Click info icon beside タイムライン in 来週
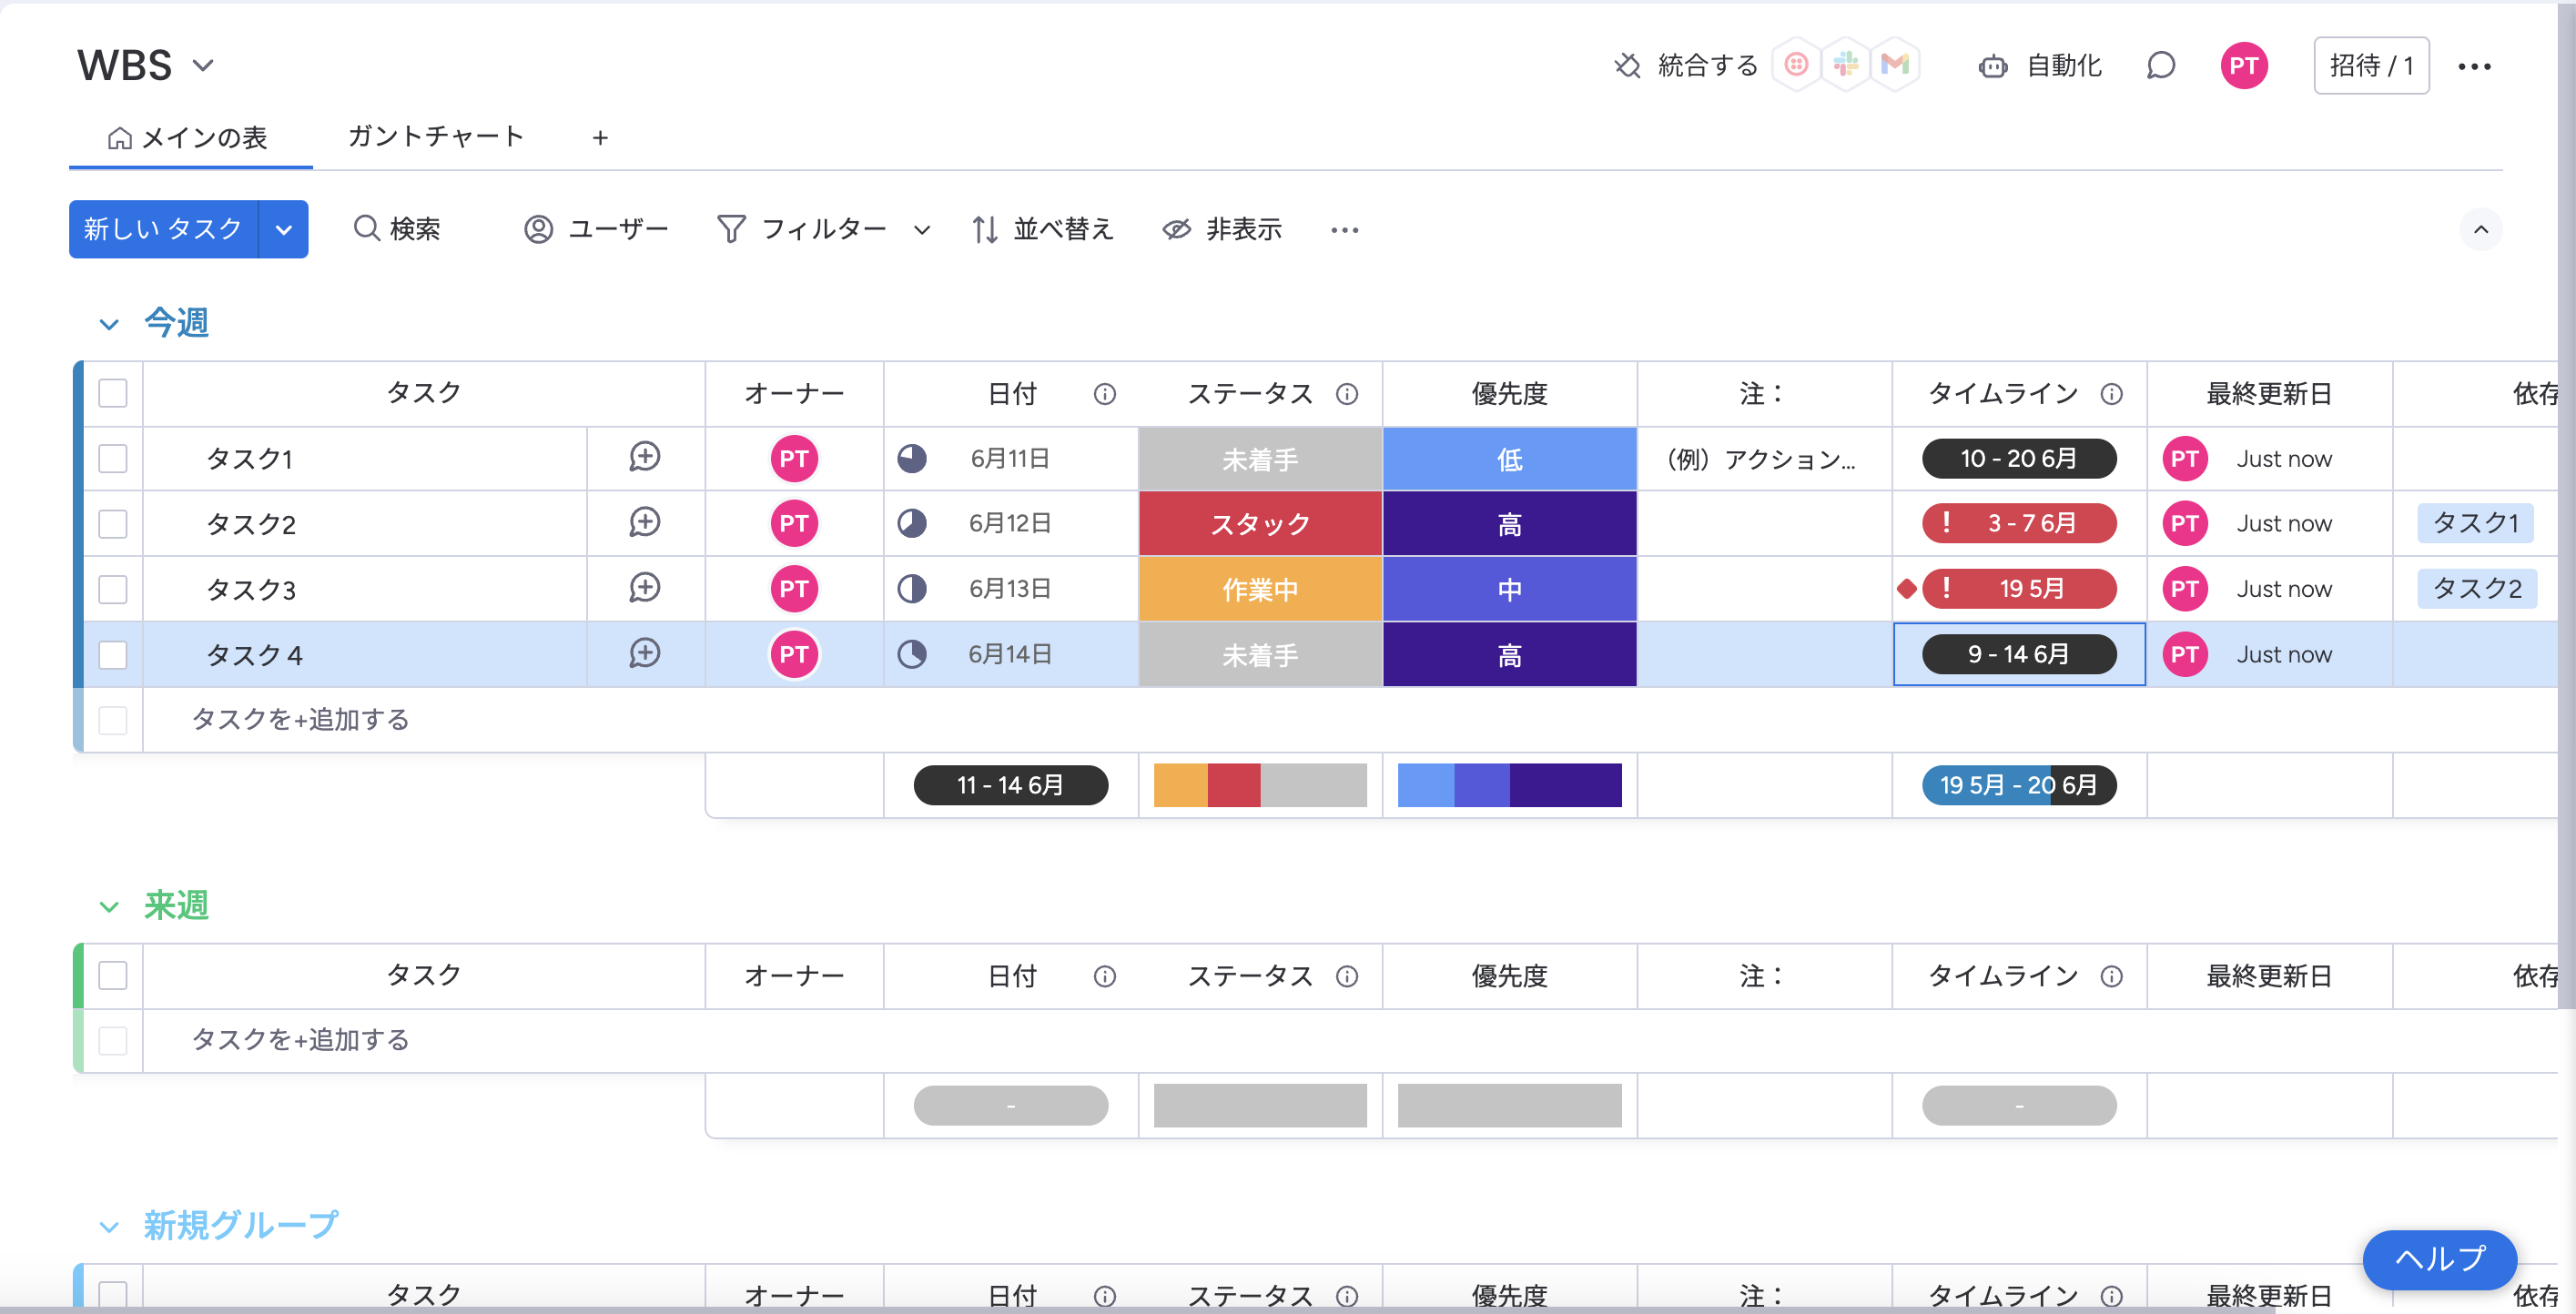The image size is (2576, 1314). (2111, 975)
